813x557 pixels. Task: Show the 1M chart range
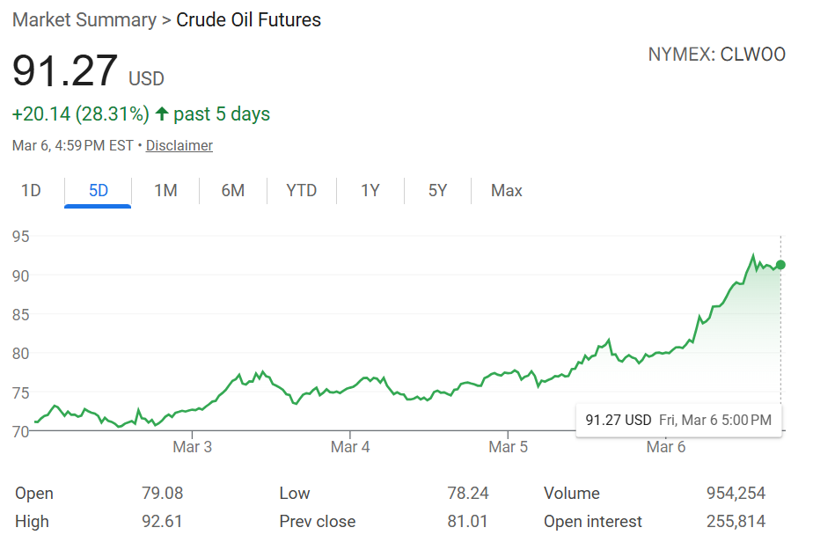point(165,190)
